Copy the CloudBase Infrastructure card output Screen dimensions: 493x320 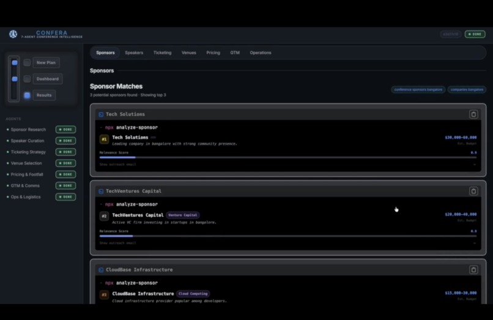[473, 269]
